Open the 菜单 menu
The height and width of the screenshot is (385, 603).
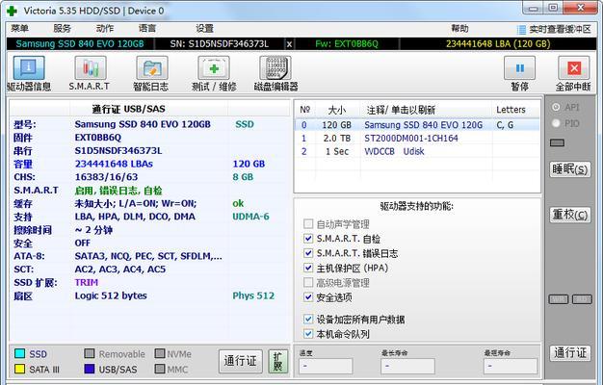pos(19,29)
